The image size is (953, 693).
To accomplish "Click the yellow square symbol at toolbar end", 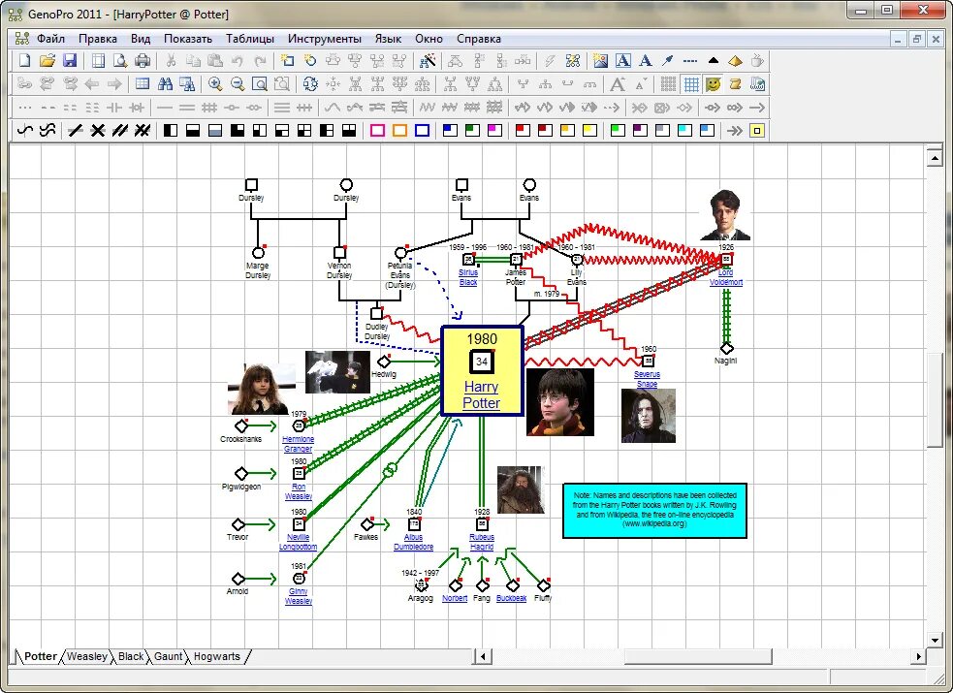I will click(x=757, y=130).
